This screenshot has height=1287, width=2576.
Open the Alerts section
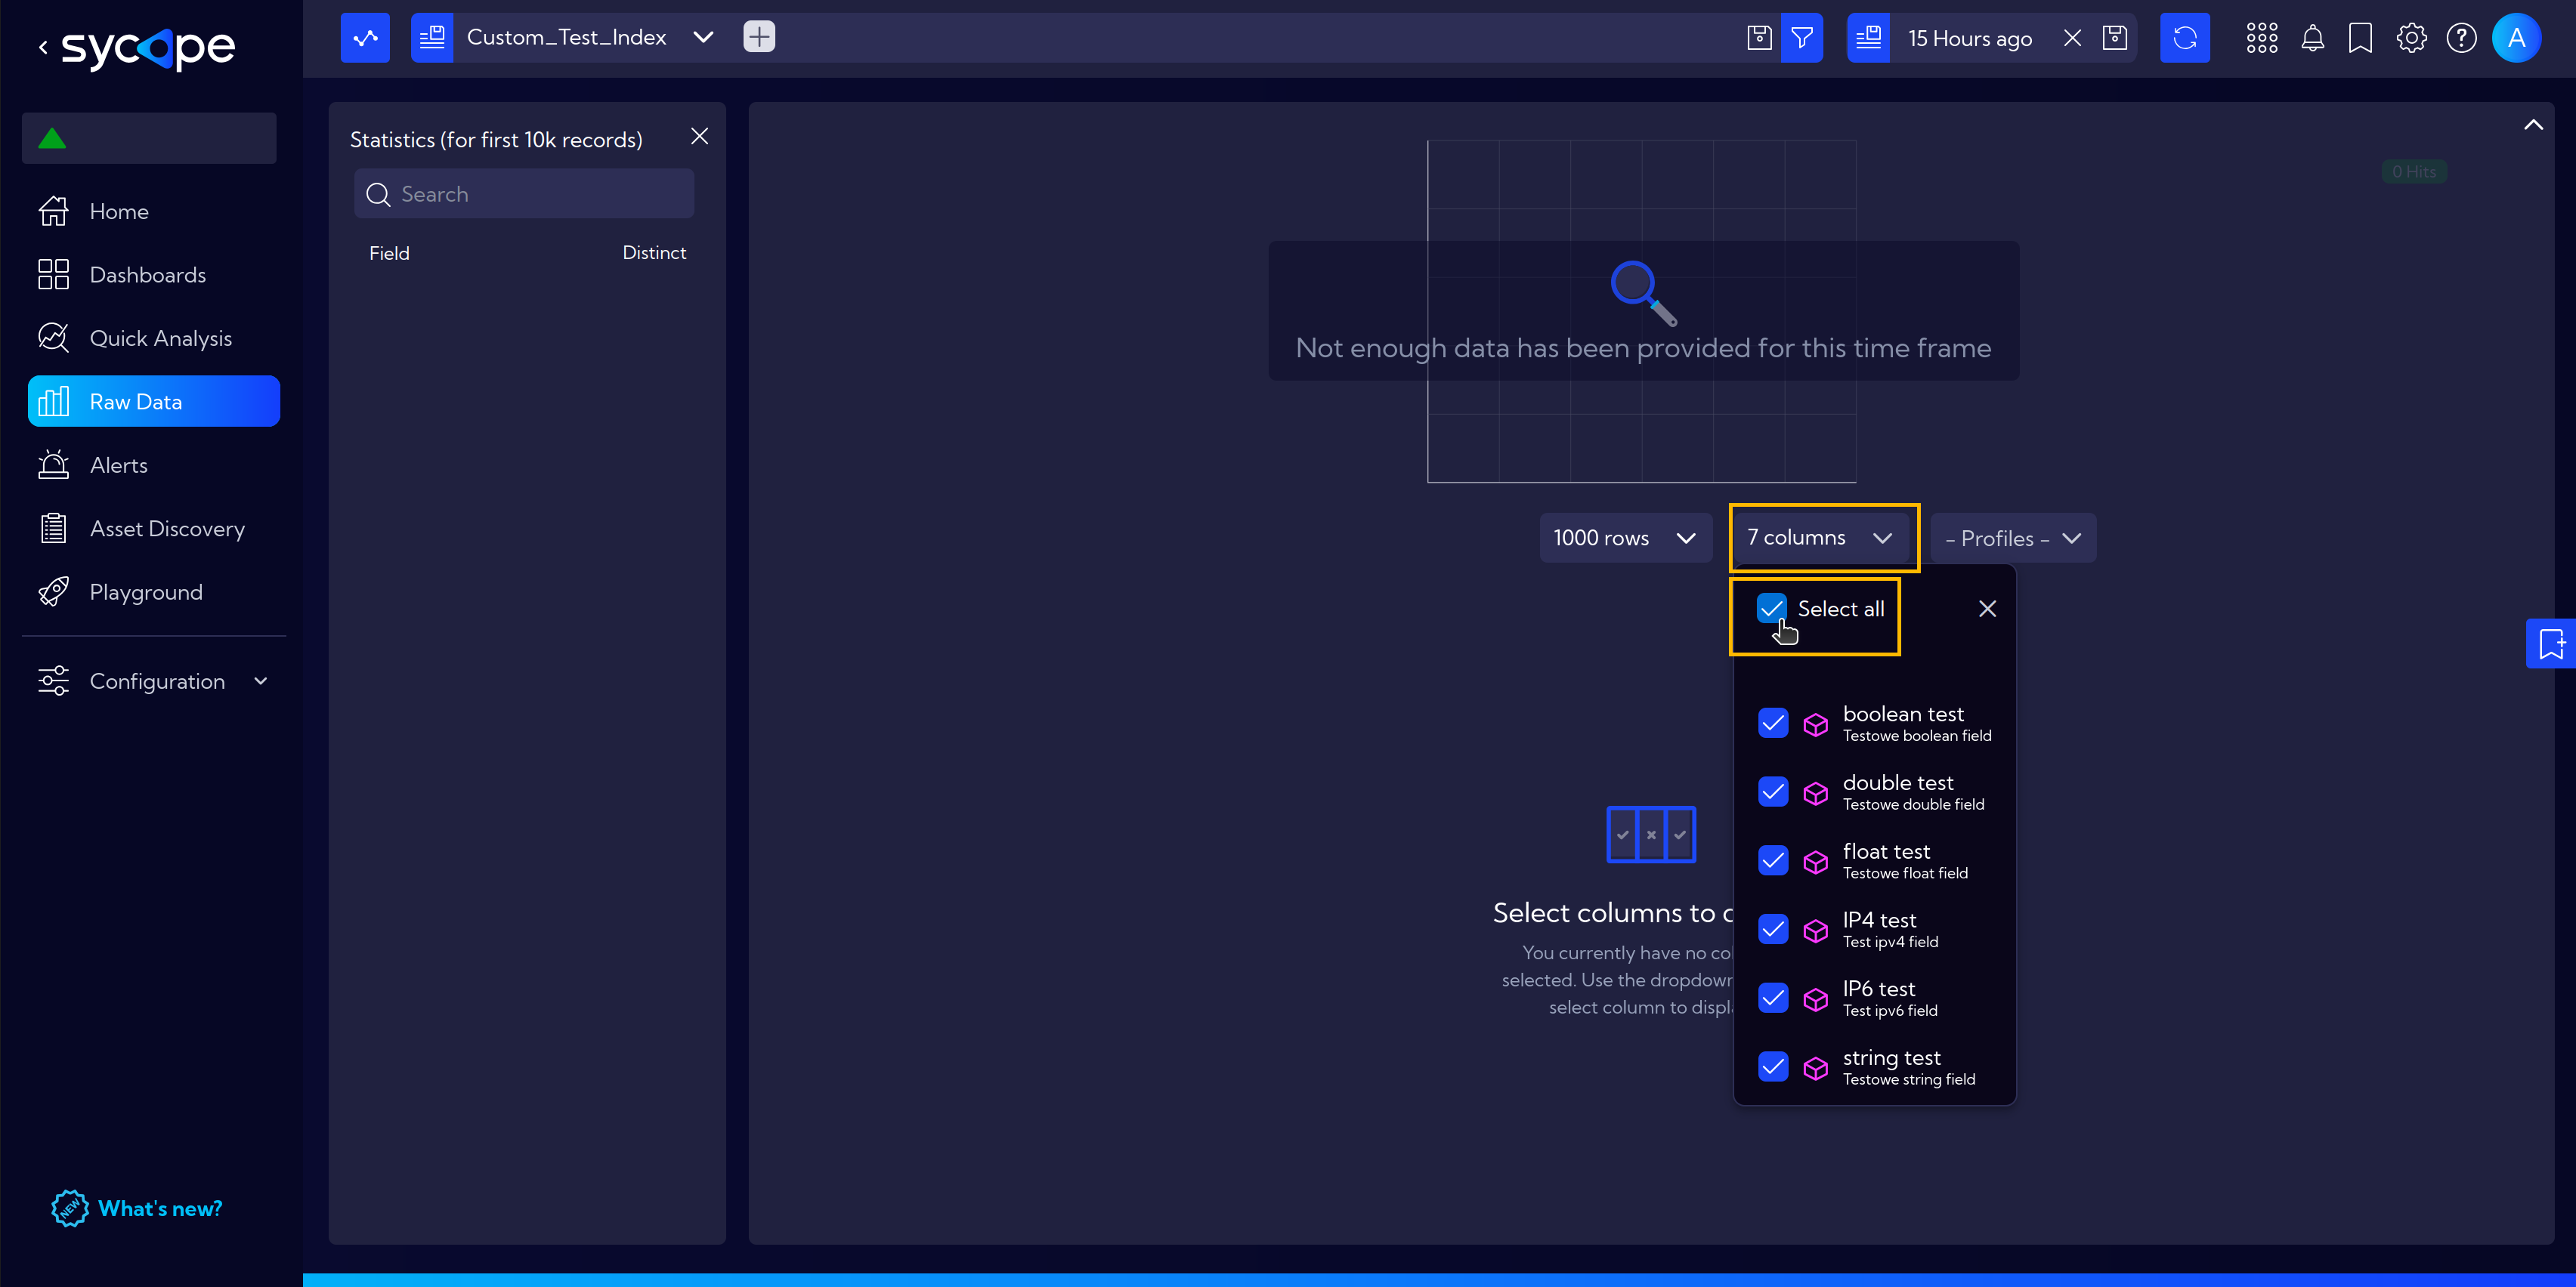point(154,464)
